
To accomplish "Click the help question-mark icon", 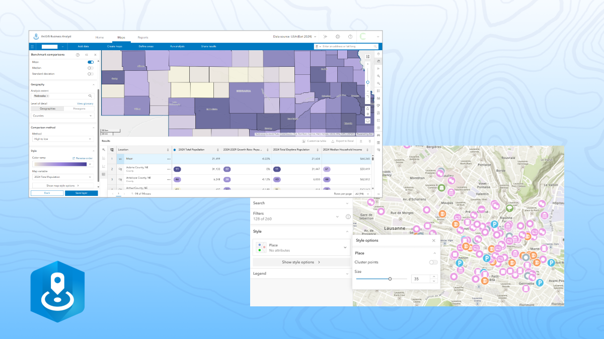I will [351, 37].
